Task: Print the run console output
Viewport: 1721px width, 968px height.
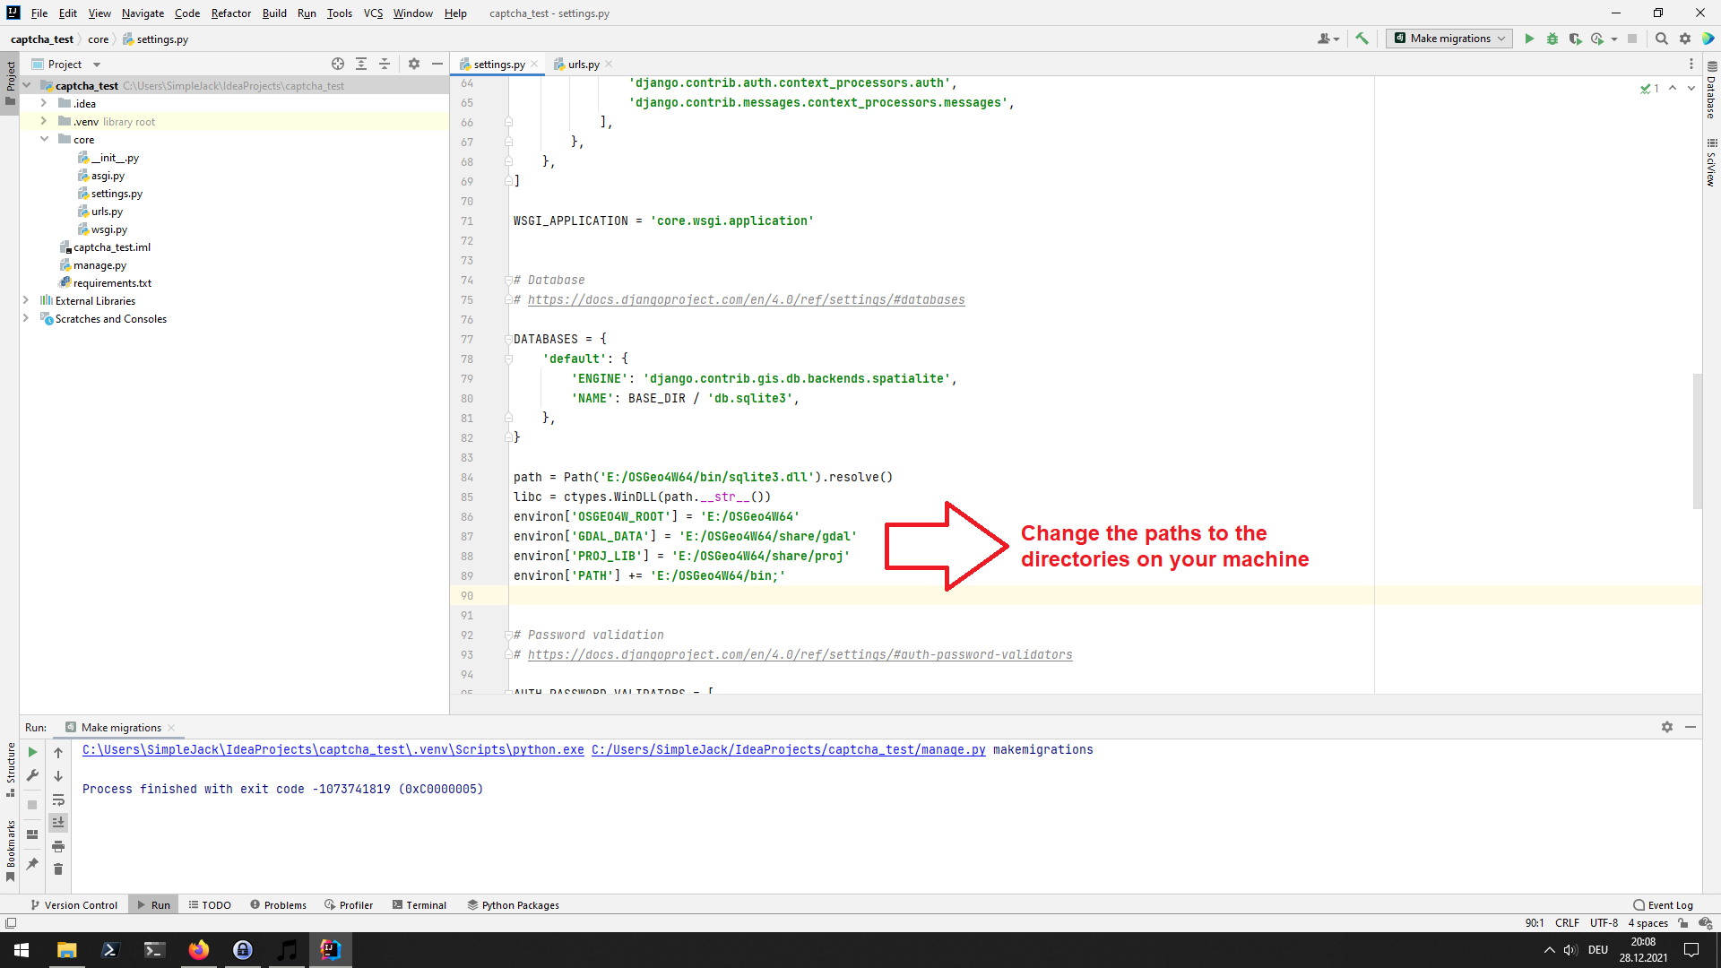Action: [58, 846]
